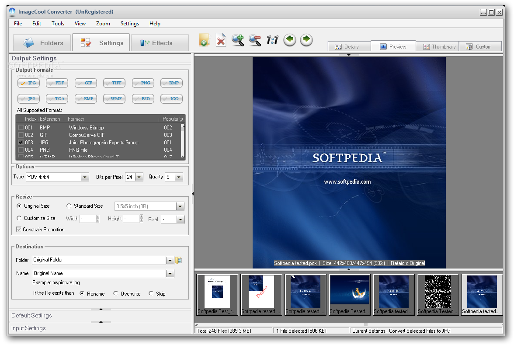
Task: Open the Pixel unit dropdown
Action: coord(181,220)
